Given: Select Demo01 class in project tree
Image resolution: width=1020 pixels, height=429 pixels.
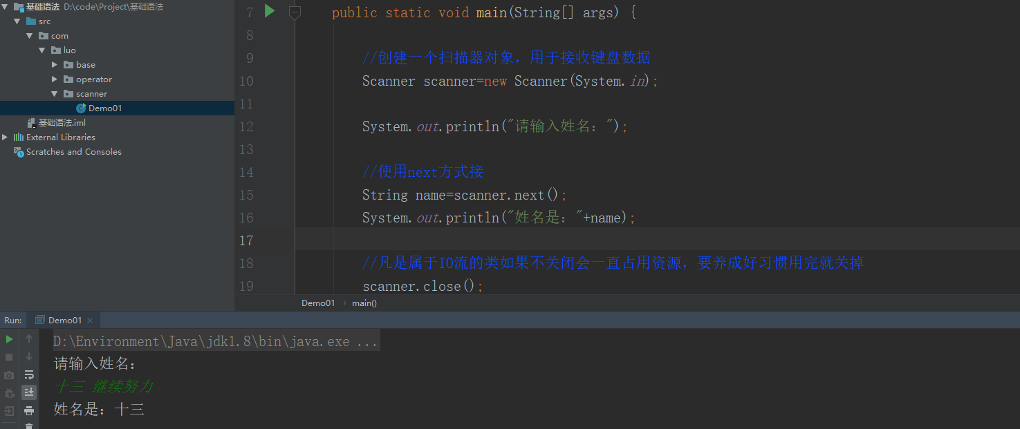Looking at the screenshot, I should [104, 108].
